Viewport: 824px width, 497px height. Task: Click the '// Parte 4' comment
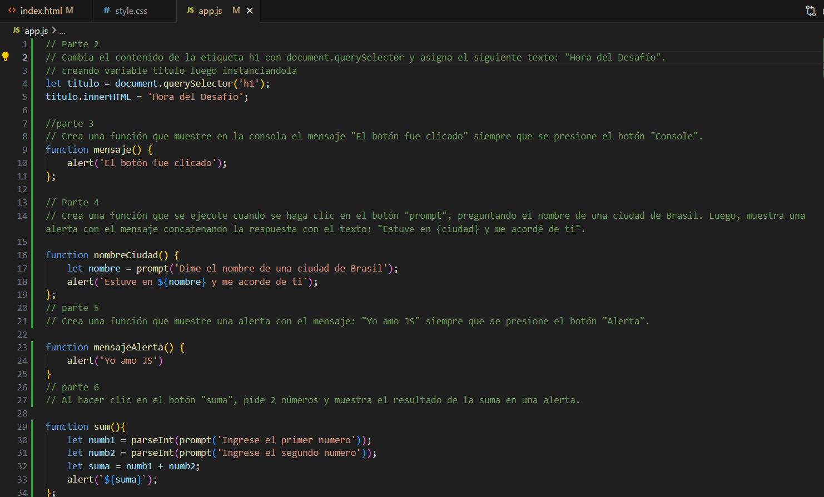pos(72,202)
